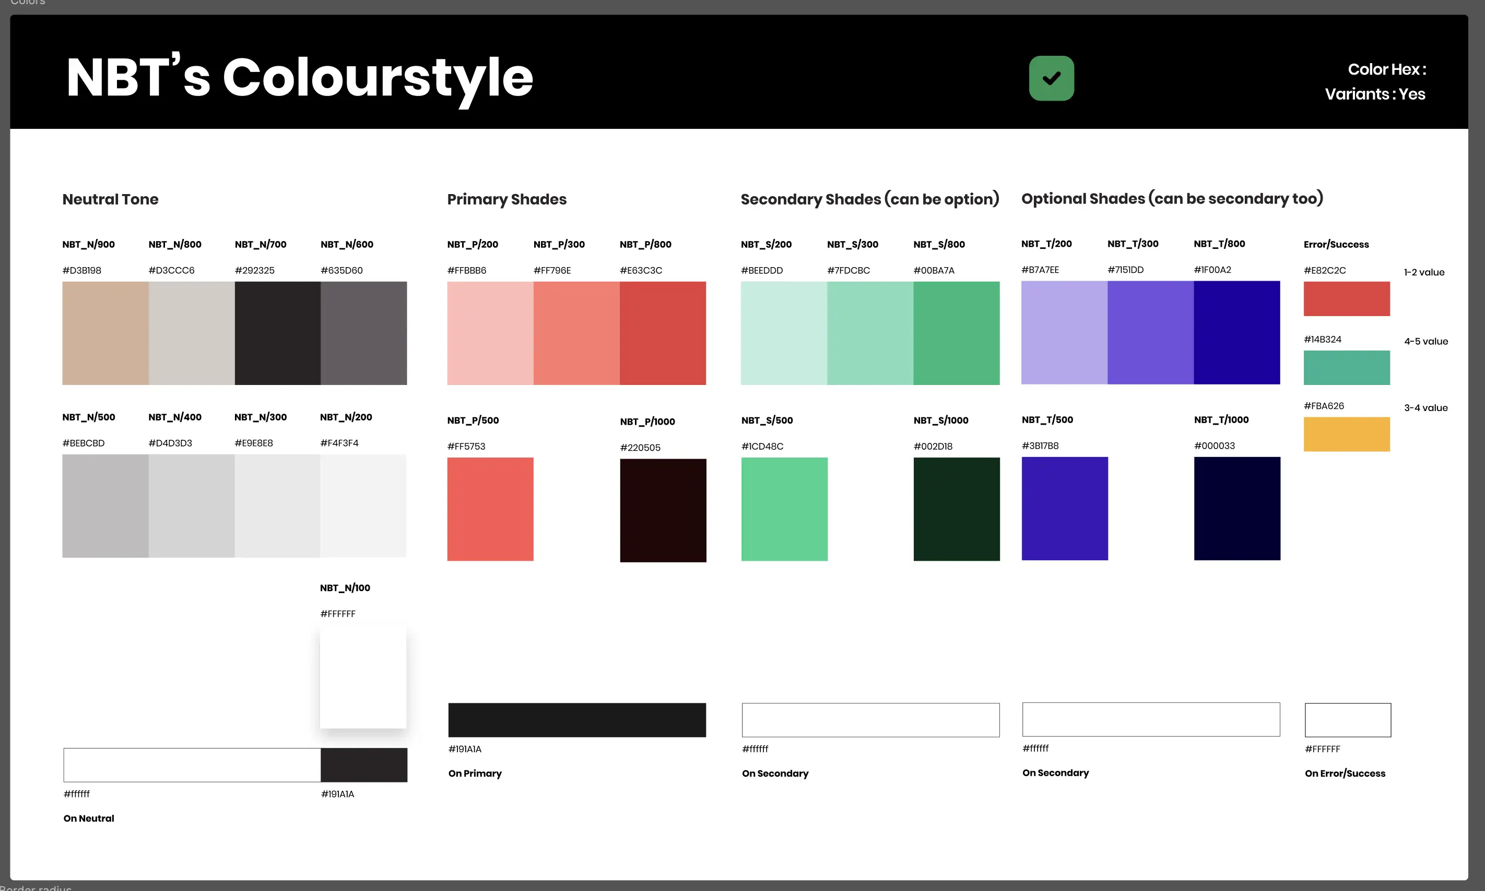
Task: Select the NBT_N/600 dark gray swatch
Action: tap(363, 333)
